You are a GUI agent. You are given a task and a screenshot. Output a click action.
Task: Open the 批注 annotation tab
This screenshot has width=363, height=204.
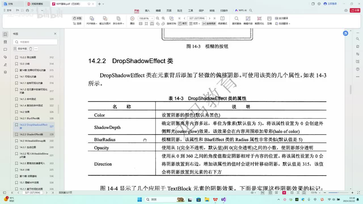[x=180, y=10]
